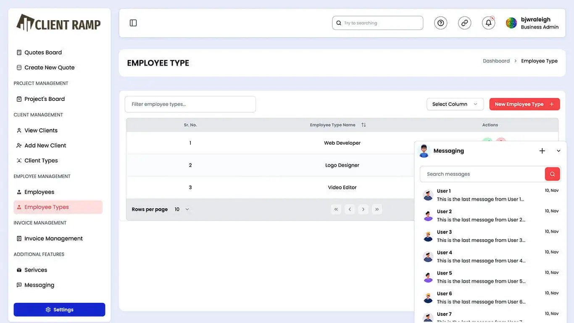Open the blue Settings button

pos(59,310)
